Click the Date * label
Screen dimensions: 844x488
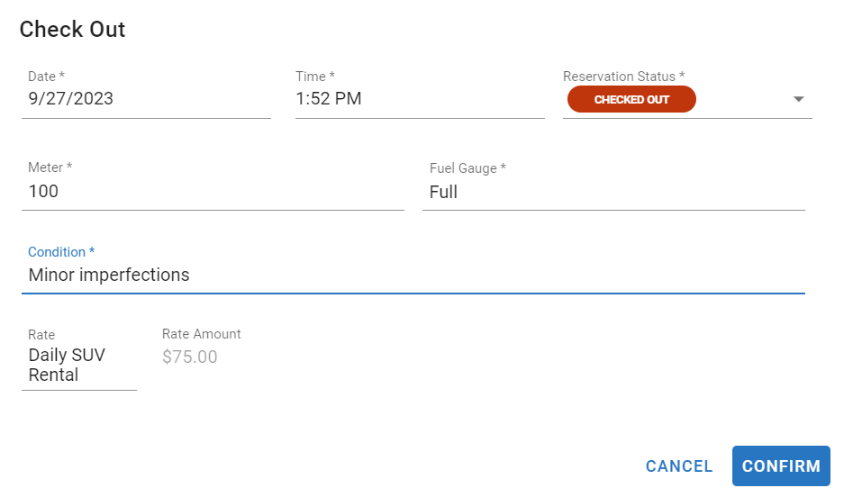[x=46, y=77]
